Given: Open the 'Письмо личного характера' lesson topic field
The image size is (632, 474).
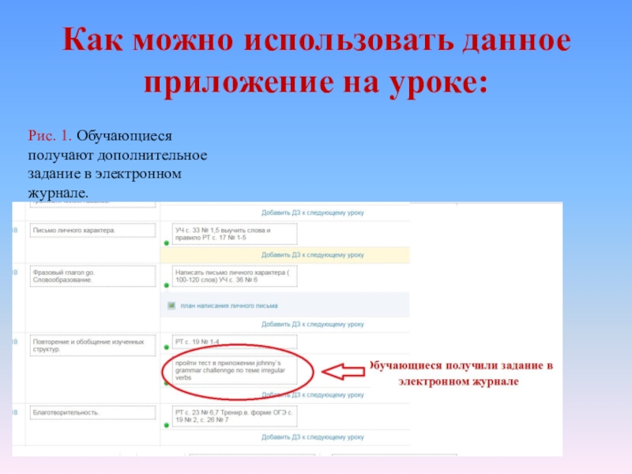Looking at the screenshot, I should (x=92, y=231).
